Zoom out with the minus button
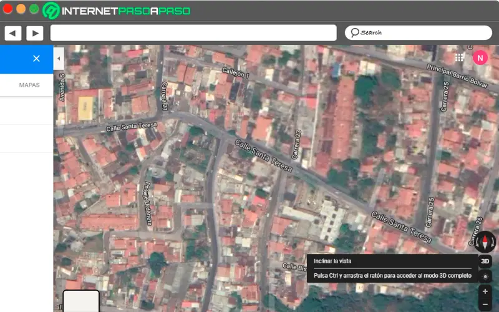The width and height of the screenshot is (499, 312). point(485,305)
